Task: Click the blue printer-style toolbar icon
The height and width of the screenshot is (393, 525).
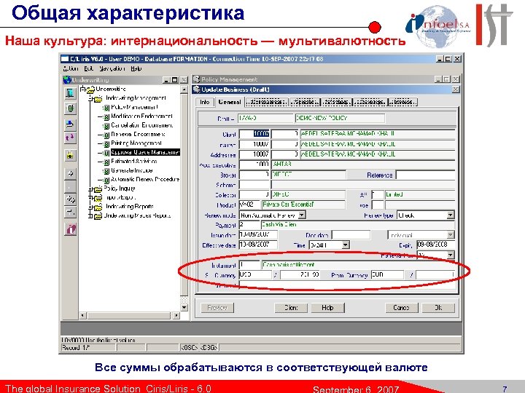Action: click(70, 124)
